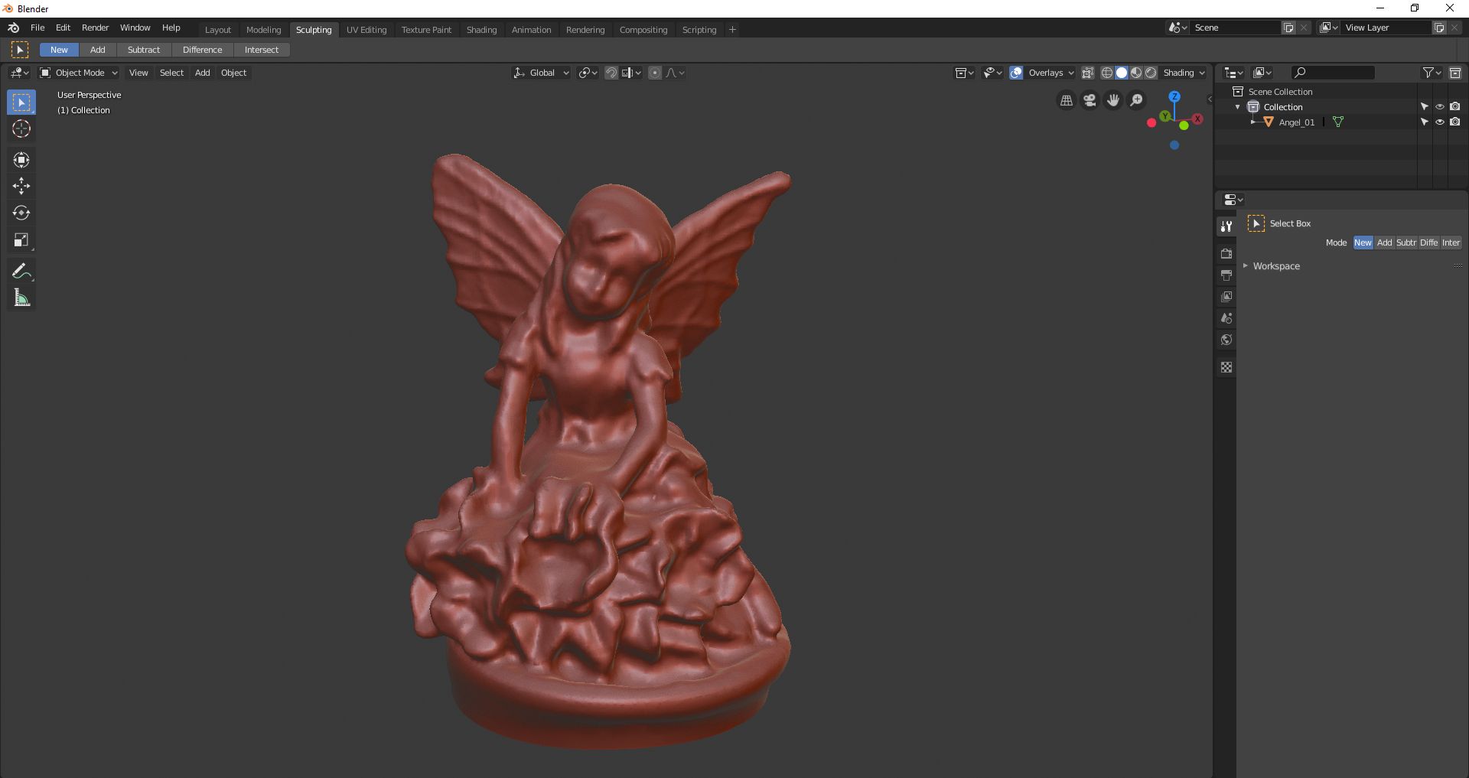Click the outliner search field
1469x778 pixels.
pos(1332,73)
